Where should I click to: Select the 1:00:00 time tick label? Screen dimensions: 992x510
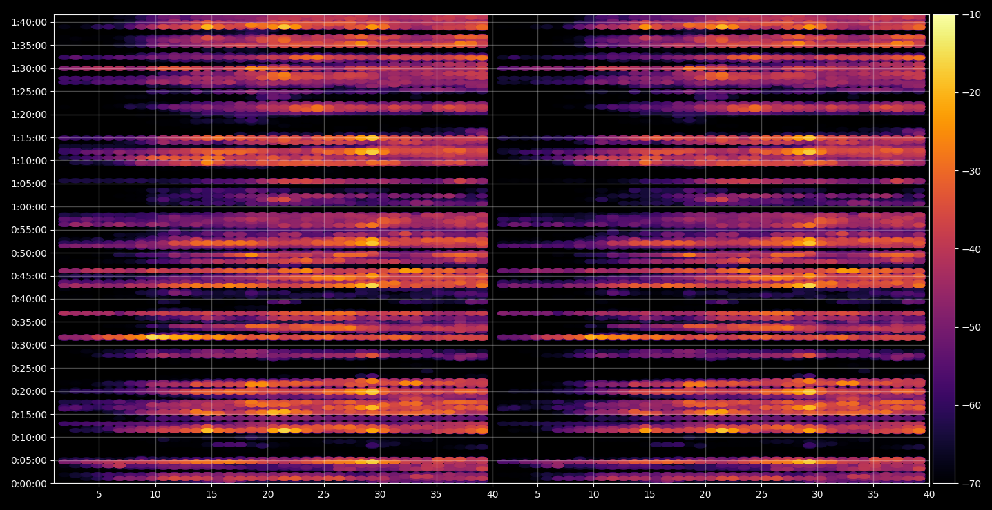pos(29,207)
